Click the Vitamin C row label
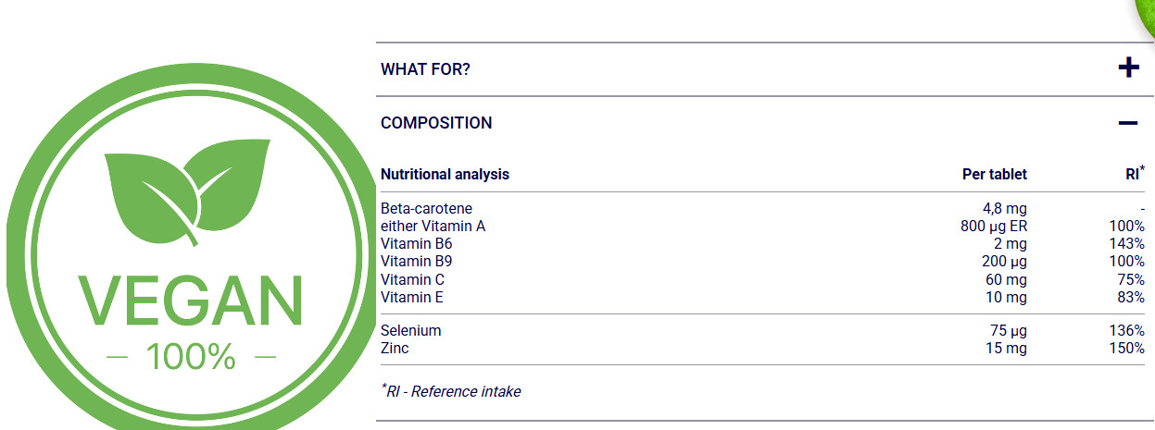Viewport: 1155px width, 430px height. [412, 279]
